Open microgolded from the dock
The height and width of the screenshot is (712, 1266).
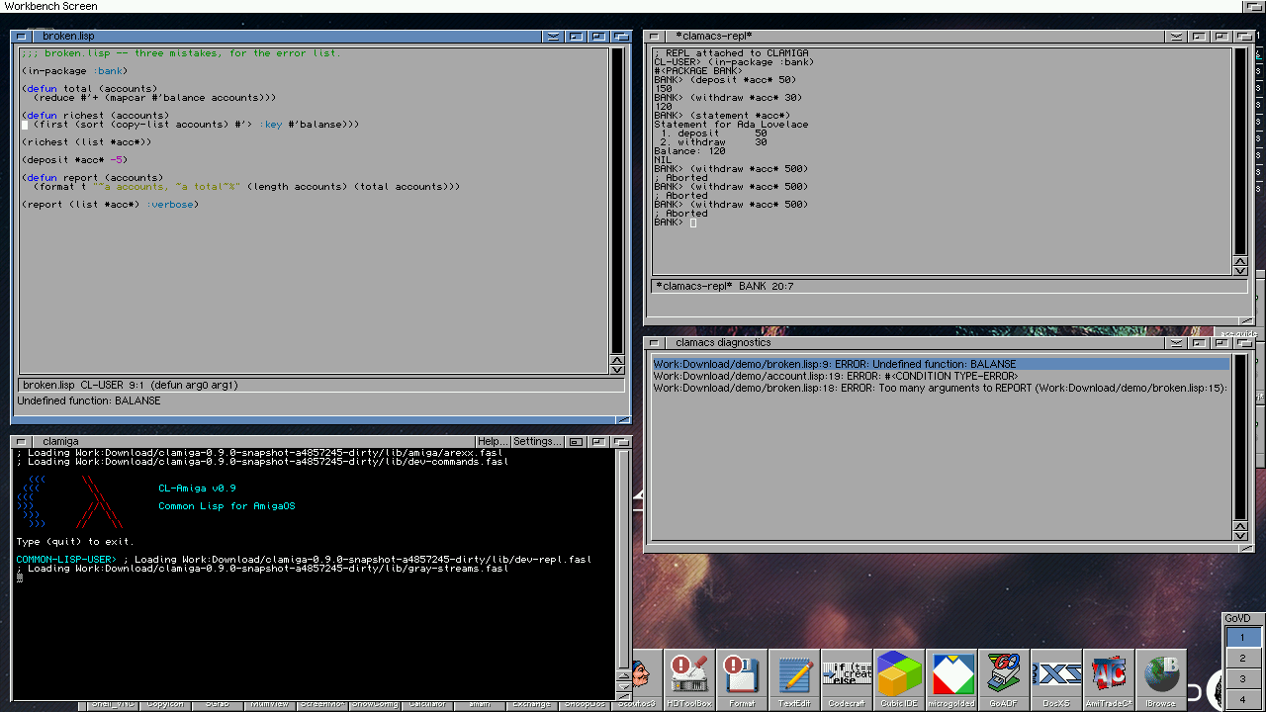951,679
